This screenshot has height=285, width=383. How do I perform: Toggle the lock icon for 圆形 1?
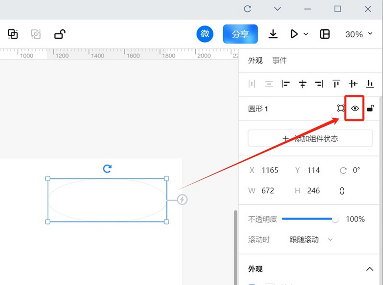[370, 108]
